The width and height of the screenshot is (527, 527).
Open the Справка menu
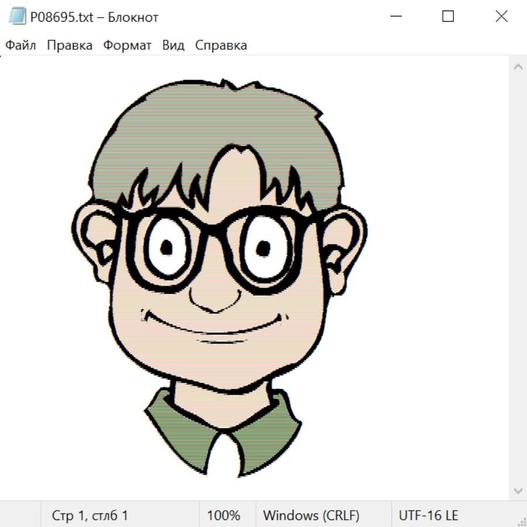click(x=221, y=46)
